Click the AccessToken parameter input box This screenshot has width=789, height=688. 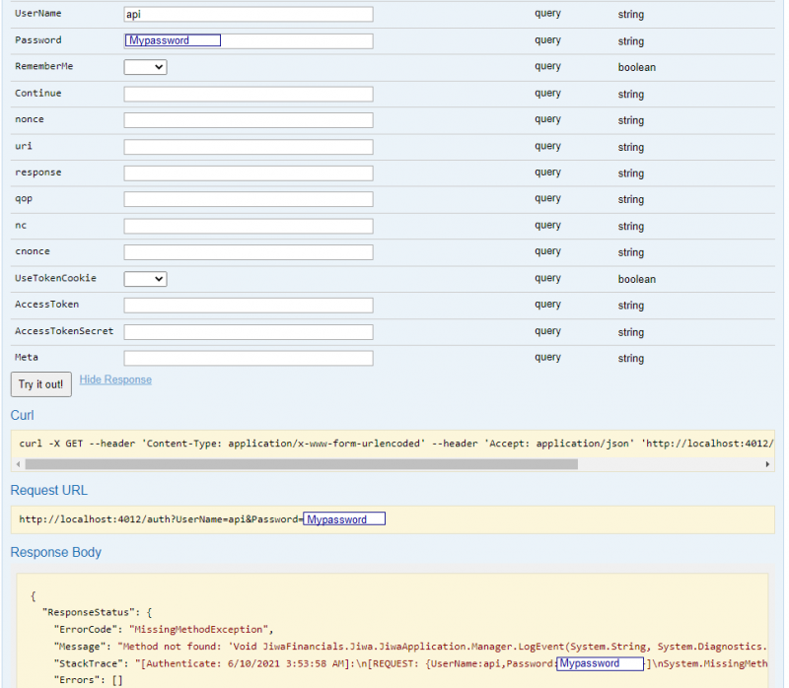point(247,305)
